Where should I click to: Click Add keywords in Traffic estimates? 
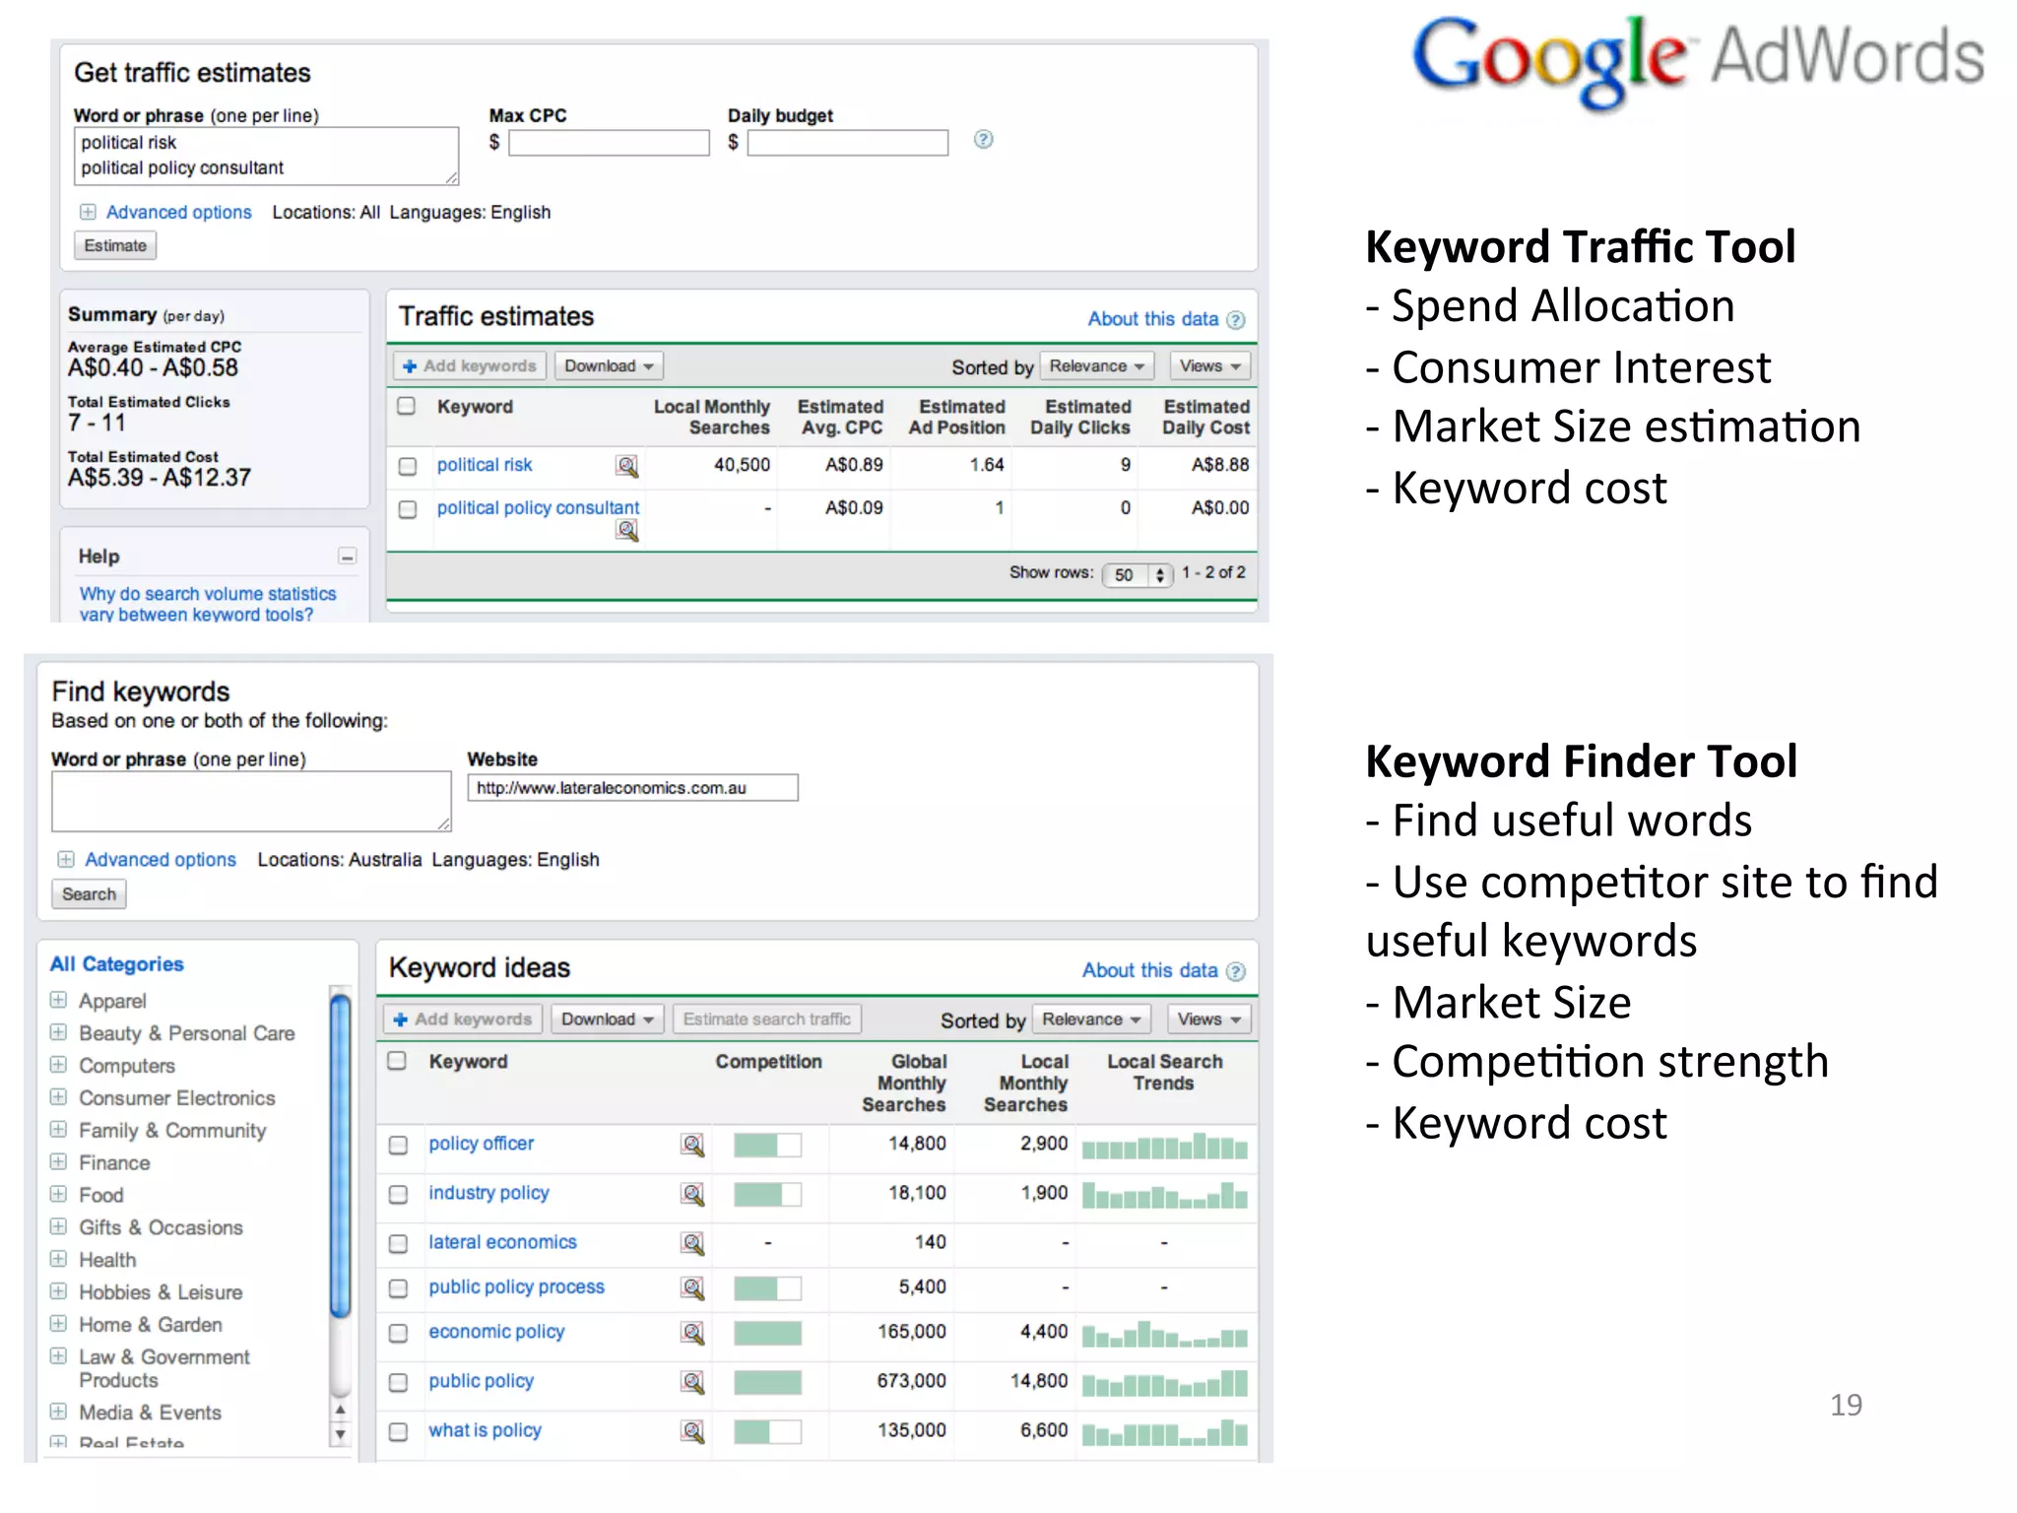[x=469, y=366]
